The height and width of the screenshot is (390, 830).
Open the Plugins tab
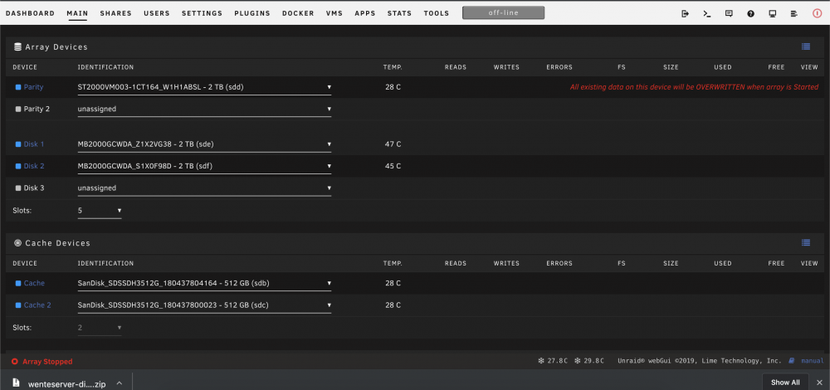[x=252, y=13]
